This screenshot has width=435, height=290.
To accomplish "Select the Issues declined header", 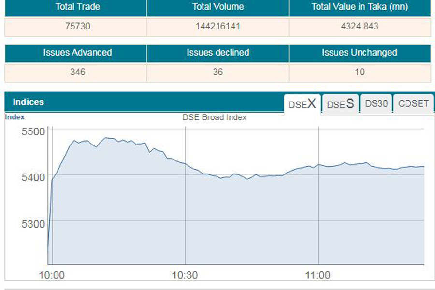I will 217,53.
